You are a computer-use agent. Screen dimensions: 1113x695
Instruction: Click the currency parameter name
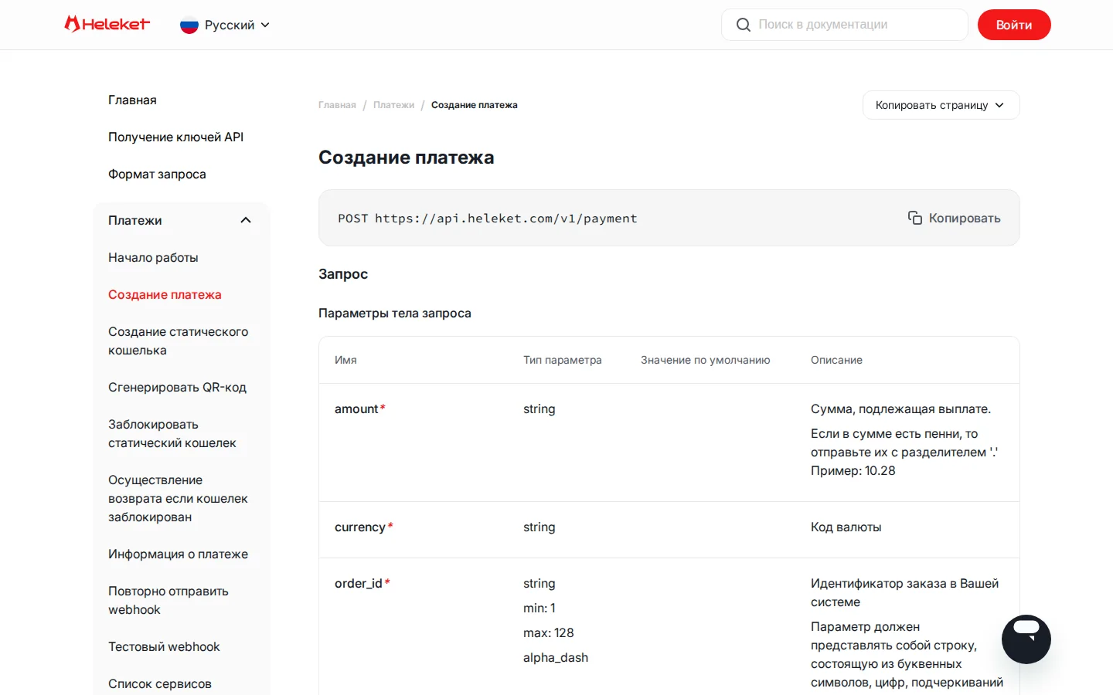click(360, 527)
